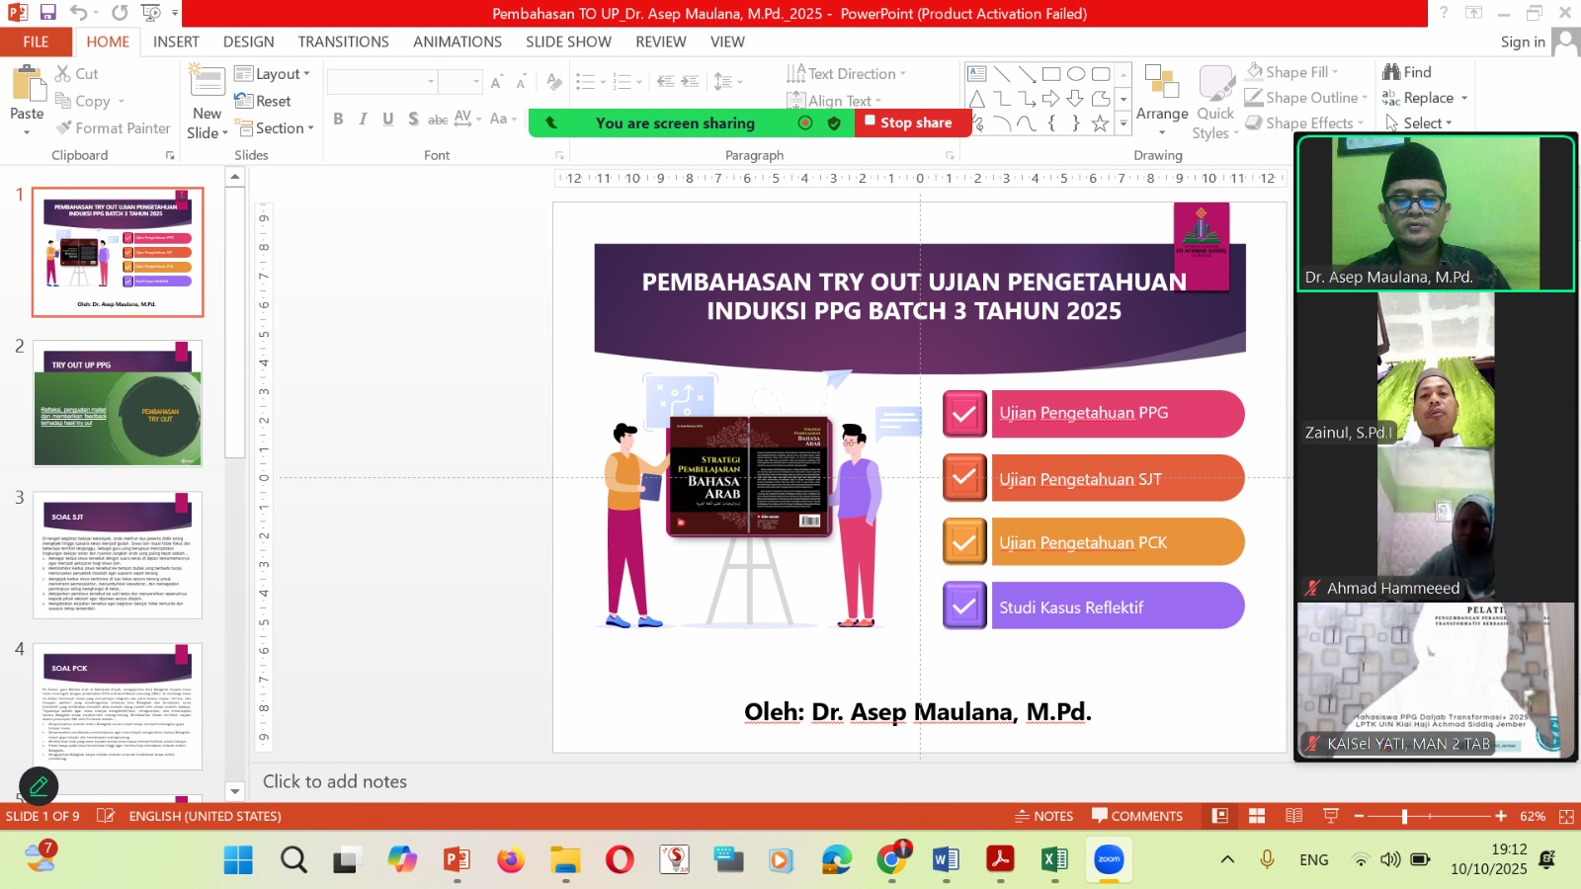Viewport: 1581px width, 889px height.
Task: Click the zoom level slider handle
Action: 1404,816
